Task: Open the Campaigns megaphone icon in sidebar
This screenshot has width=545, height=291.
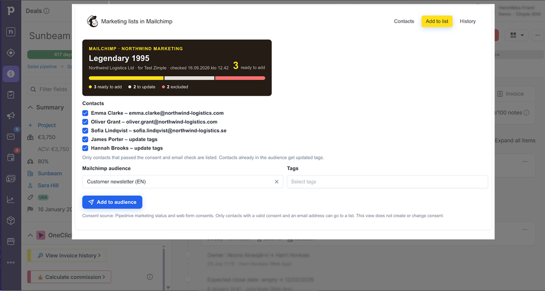Action: 11,115
